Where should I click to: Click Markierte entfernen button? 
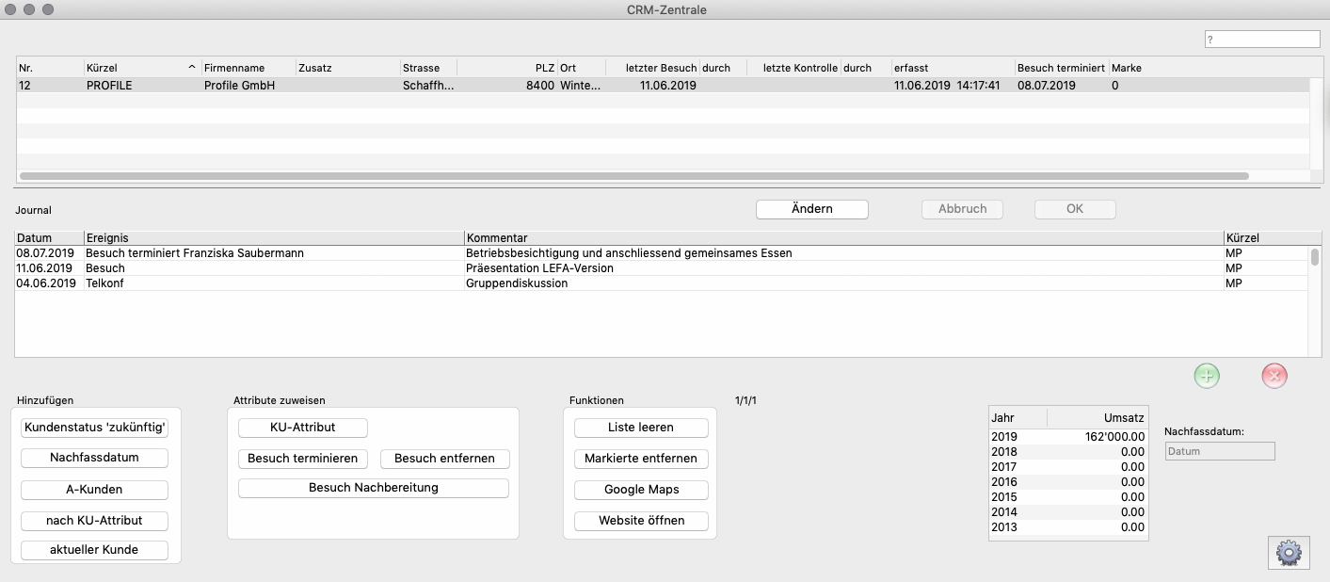tap(641, 459)
